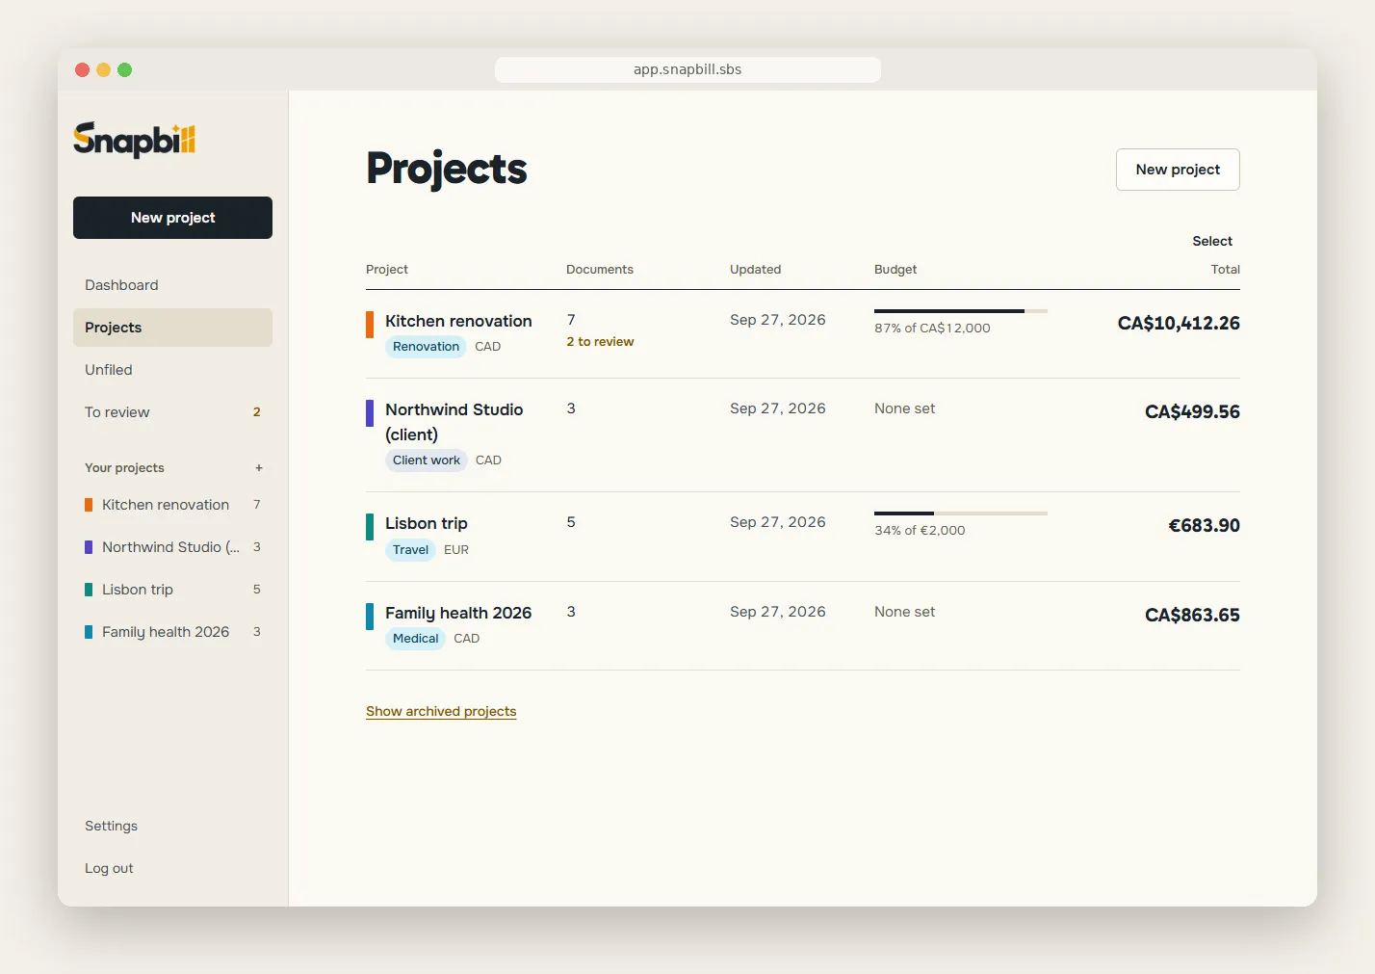Viewport: 1375px width, 974px height.
Task: Open Family health 2026 in sidebar projects
Action: 172,632
